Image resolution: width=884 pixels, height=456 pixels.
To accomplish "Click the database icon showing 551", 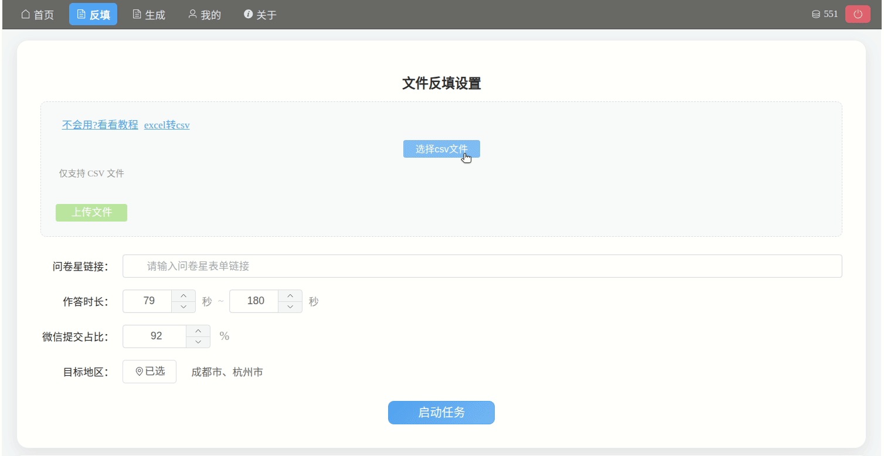I will (x=815, y=13).
